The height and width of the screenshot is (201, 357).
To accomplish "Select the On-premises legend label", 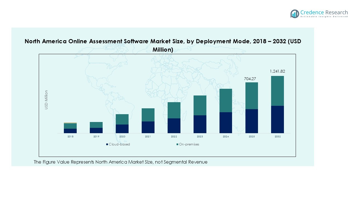I will pos(189,144).
